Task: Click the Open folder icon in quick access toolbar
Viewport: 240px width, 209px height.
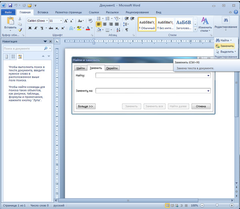Action: point(30,6)
